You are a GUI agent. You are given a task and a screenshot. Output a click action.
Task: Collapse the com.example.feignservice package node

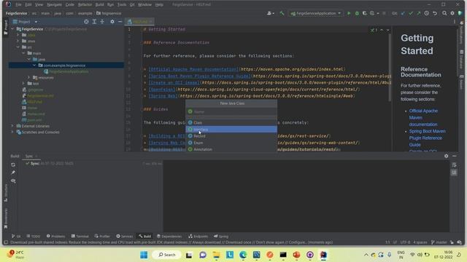34,65
